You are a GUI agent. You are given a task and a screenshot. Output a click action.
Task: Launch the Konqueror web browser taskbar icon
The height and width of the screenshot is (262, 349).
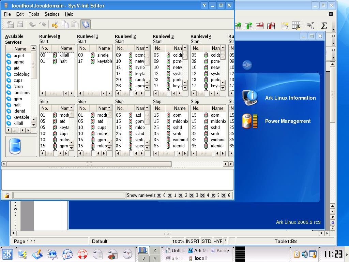52,254
